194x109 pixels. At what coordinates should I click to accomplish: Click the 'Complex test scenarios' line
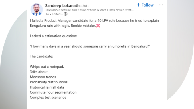[48, 97]
